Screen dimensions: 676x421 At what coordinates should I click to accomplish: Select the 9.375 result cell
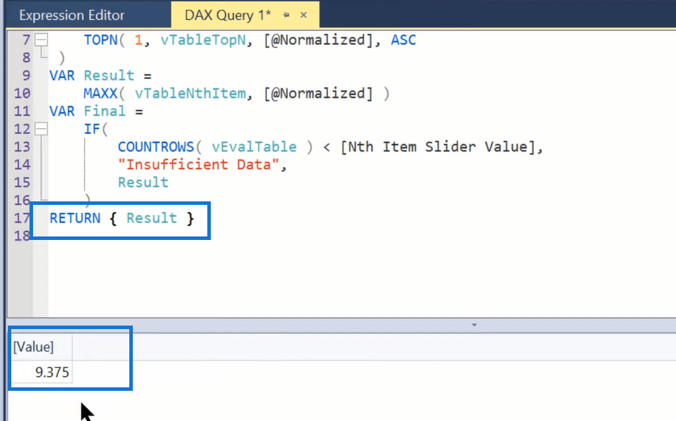pyautogui.click(x=41, y=372)
